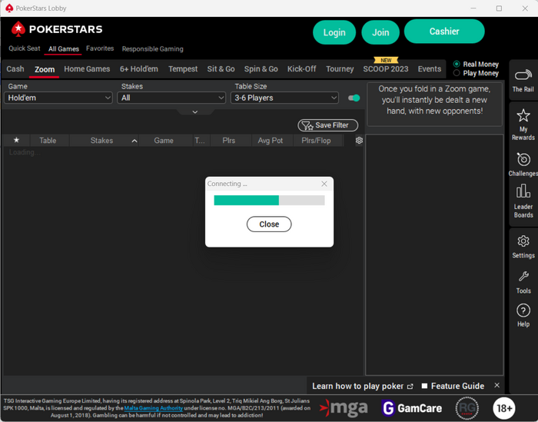Sort by Plrs/Flop column header
The height and width of the screenshot is (422, 538).
point(316,141)
